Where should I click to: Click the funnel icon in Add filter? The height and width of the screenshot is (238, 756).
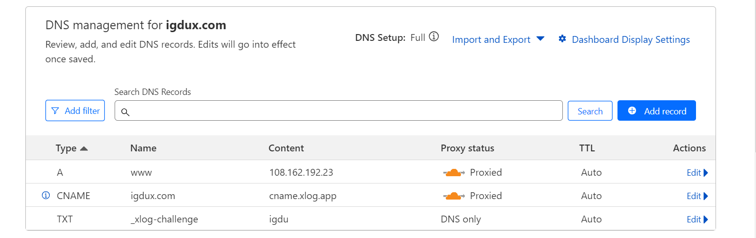click(x=55, y=111)
